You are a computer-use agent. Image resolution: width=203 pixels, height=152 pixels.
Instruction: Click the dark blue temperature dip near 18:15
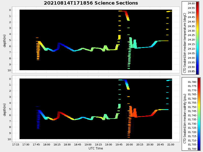tap(59, 46)
